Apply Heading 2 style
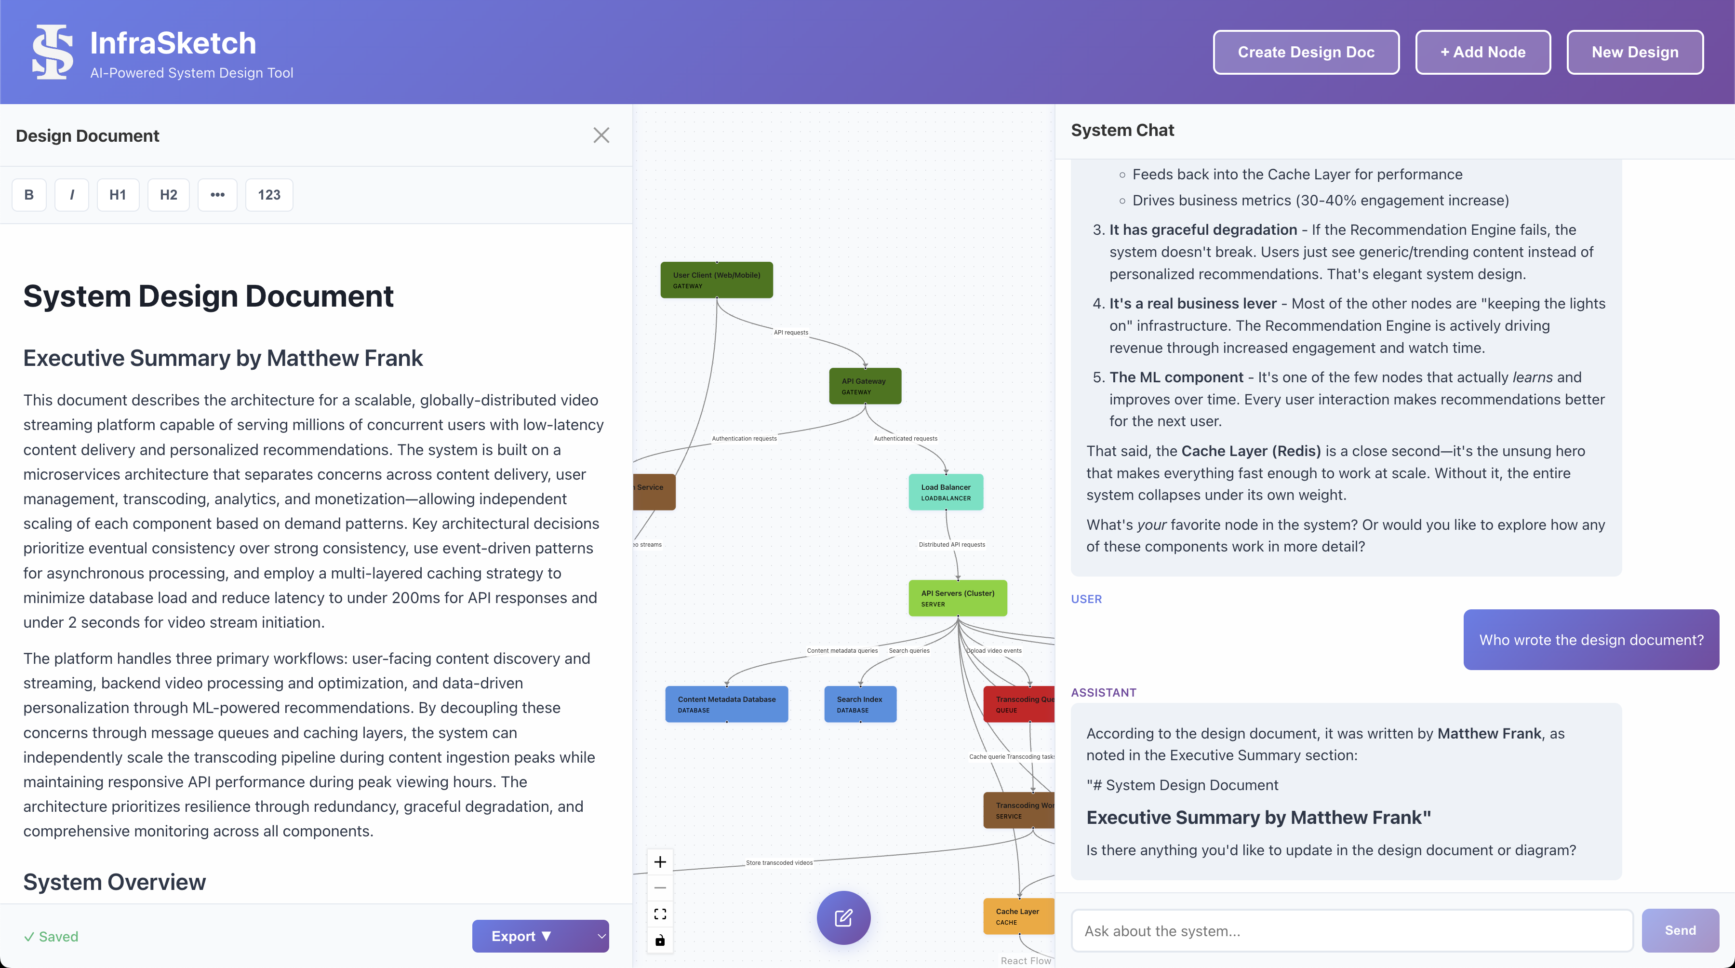This screenshot has width=1735, height=968. point(168,195)
